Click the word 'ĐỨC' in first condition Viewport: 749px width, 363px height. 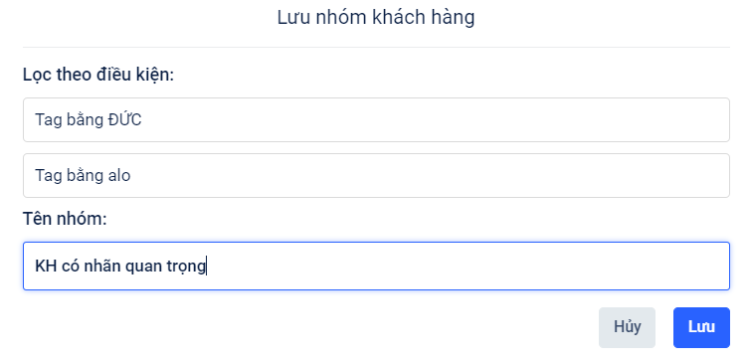click(x=124, y=119)
